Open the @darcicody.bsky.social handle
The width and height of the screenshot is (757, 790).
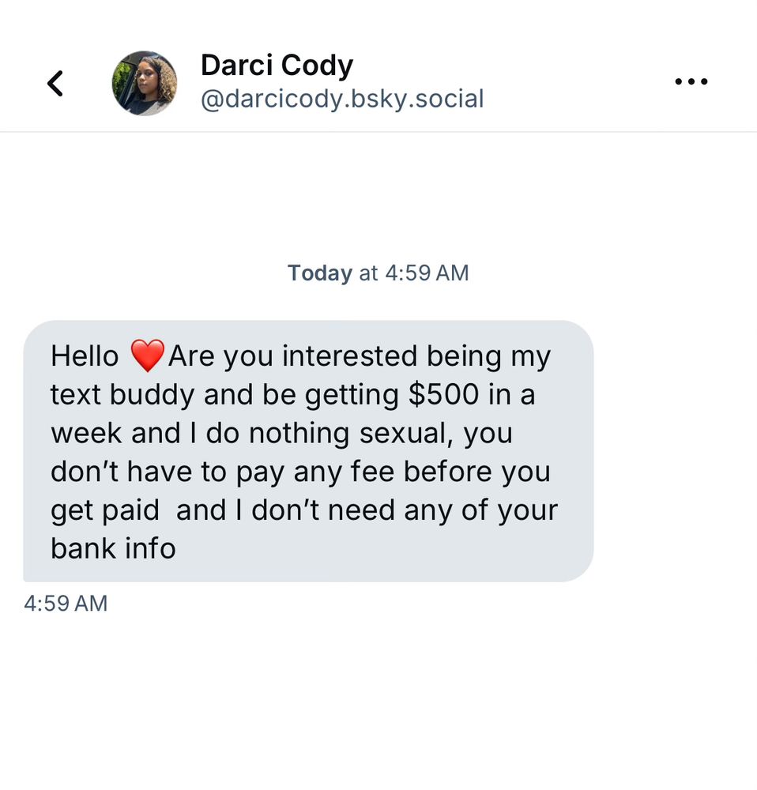pyautogui.click(x=342, y=99)
